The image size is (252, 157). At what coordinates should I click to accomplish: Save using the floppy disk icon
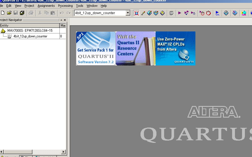pos(16,13)
